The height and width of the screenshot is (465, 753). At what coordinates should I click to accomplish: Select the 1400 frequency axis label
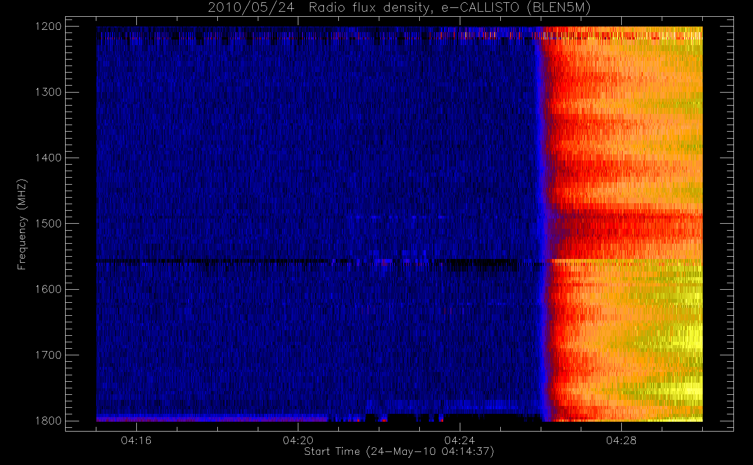48,158
